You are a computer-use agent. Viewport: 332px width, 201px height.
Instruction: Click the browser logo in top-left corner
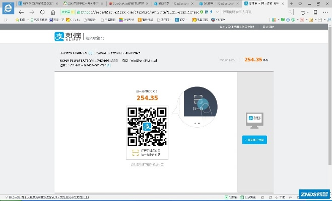8,10
